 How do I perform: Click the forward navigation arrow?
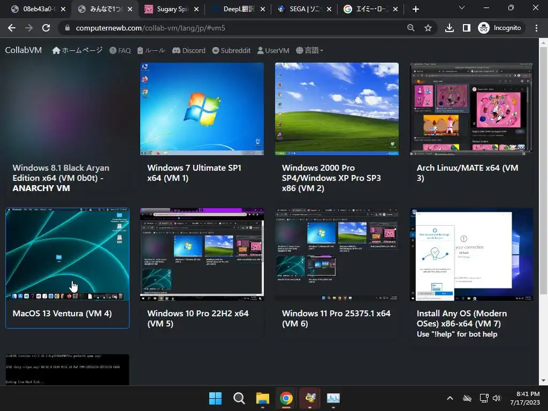point(29,28)
